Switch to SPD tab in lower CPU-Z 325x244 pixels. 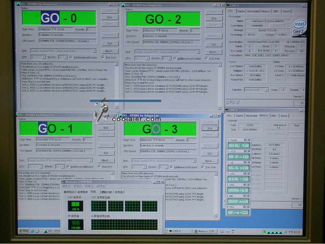click(x=273, y=116)
